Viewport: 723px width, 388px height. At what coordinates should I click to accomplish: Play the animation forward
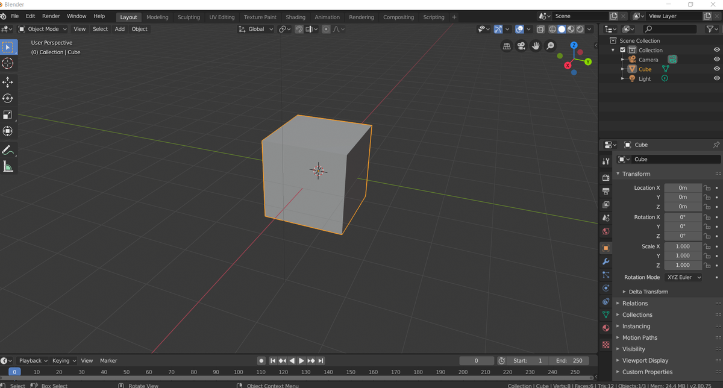point(301,361)
